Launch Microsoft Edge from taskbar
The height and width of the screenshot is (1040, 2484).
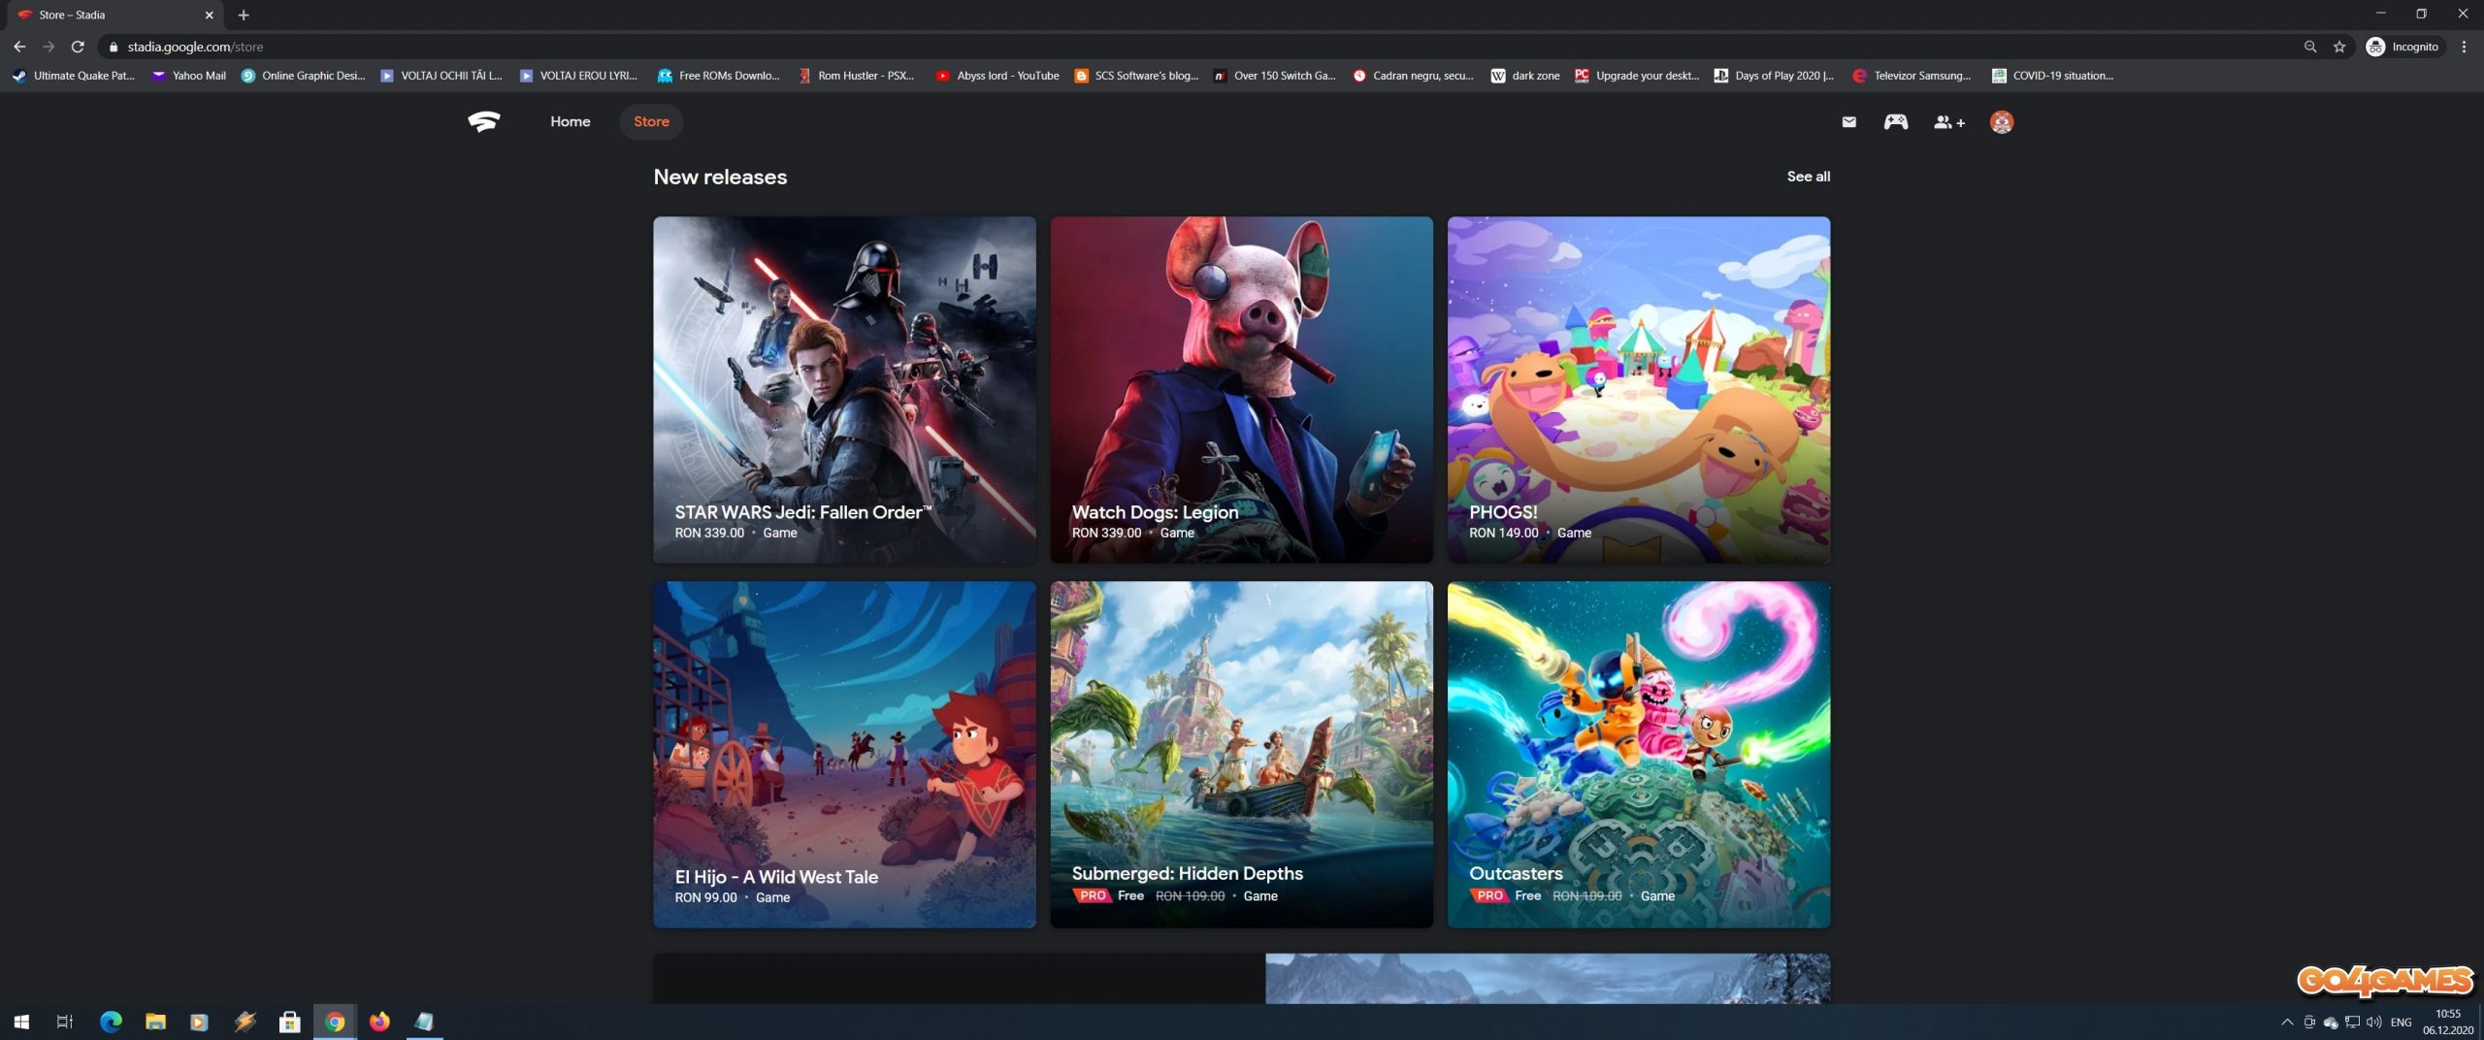coord(111,1022)
